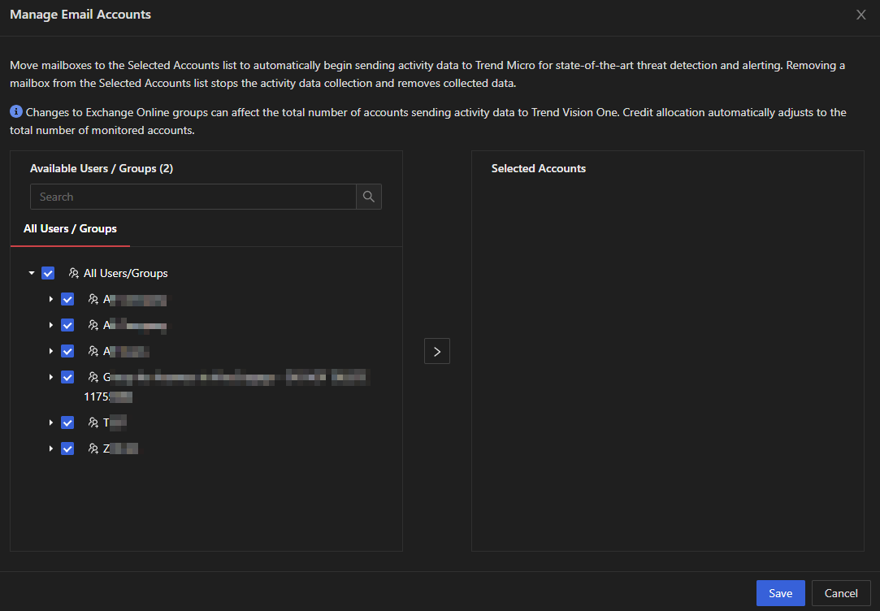Switch to All Users / Groups tab
This screenshot has height=611, width=880.
tap(70, 229)
